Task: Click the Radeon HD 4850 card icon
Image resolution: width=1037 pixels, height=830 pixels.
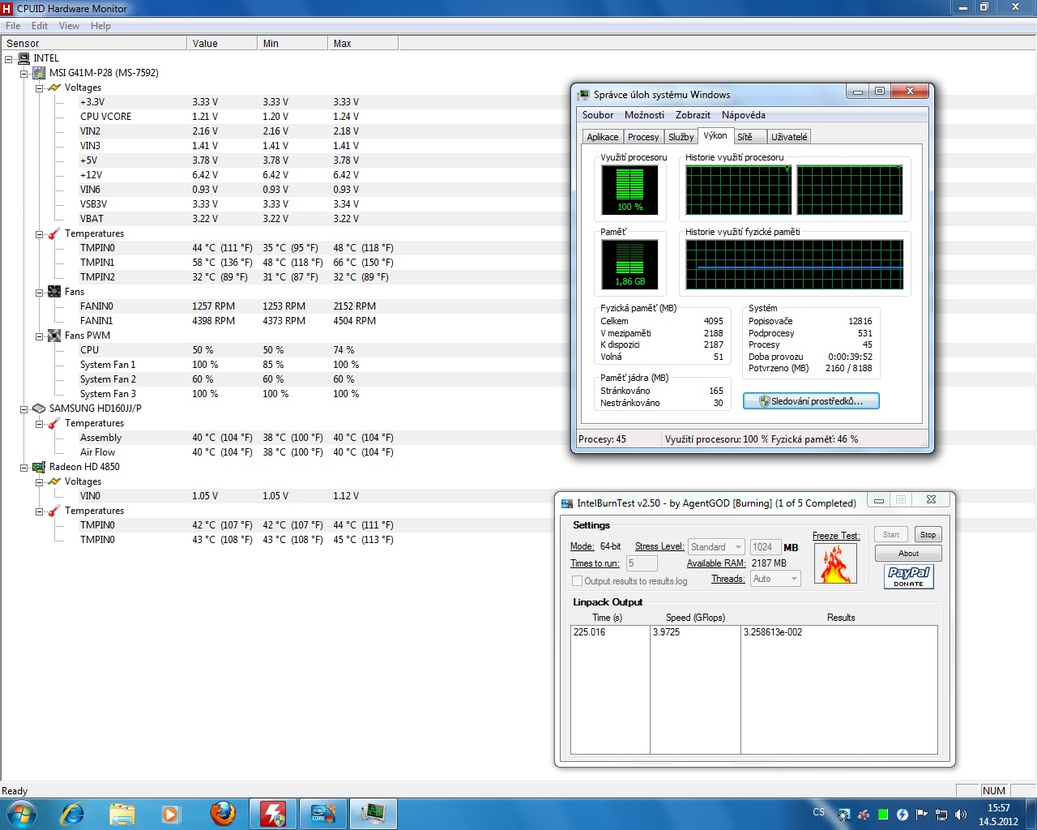Action: (39, 467)
